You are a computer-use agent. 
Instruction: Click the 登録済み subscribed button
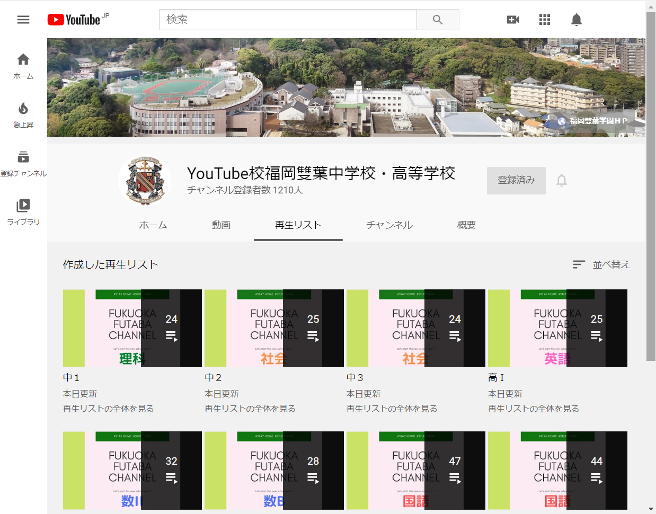(516, 180)
